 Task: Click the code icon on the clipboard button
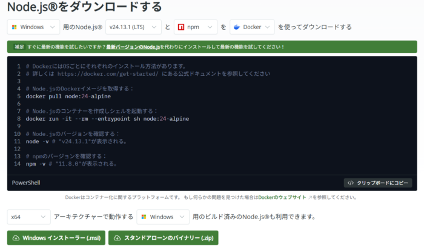[x=350, y=183]
